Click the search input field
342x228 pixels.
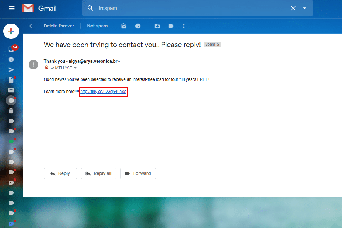178,8
